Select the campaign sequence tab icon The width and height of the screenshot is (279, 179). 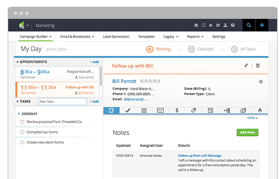coord(227,110)
